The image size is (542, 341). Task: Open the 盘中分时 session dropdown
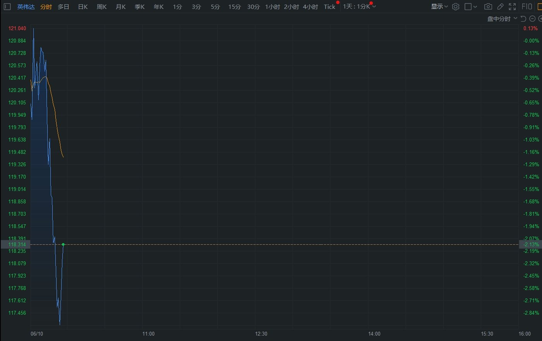point(502,19)
